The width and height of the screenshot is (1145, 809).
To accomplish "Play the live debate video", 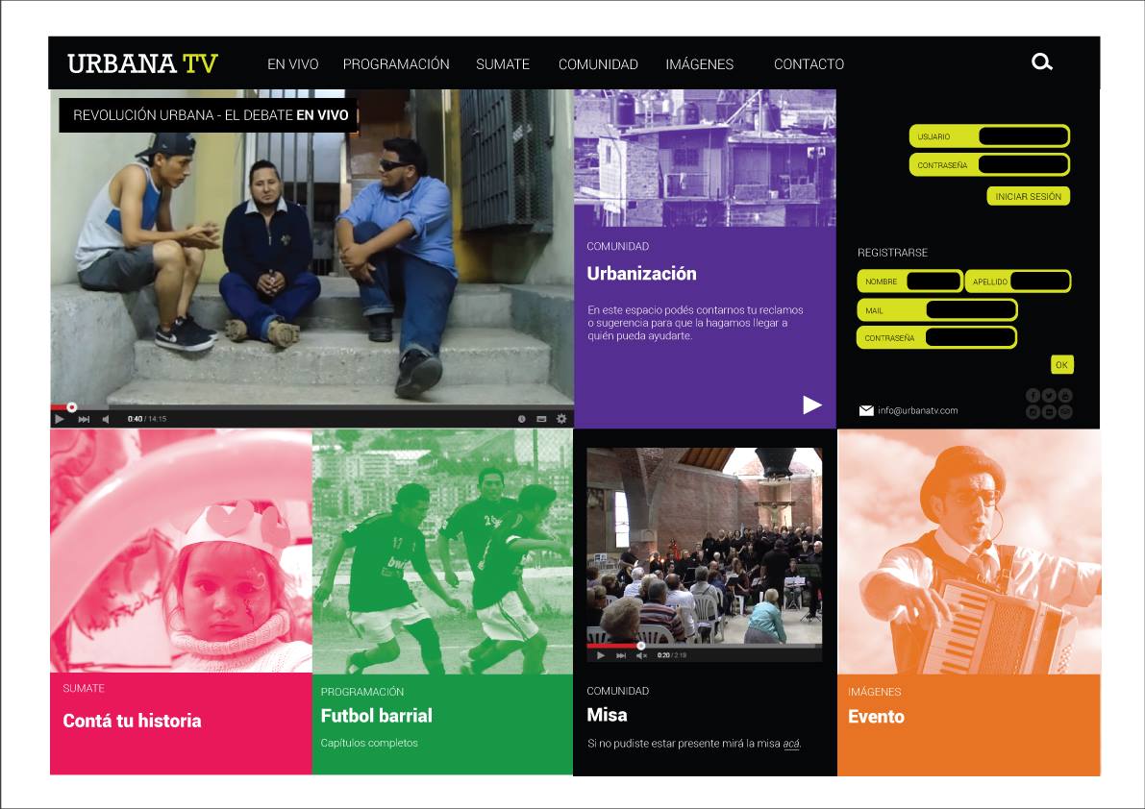I will coord(60,419).
